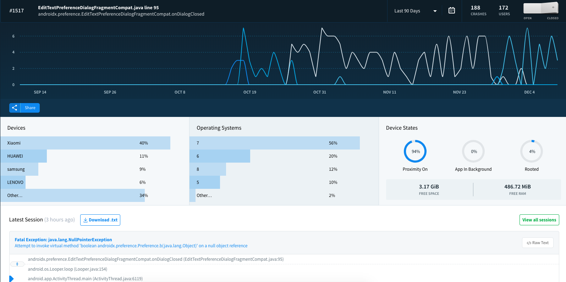Switch to Raw Text view
The image size is (566, 282).
click(537, 243)
